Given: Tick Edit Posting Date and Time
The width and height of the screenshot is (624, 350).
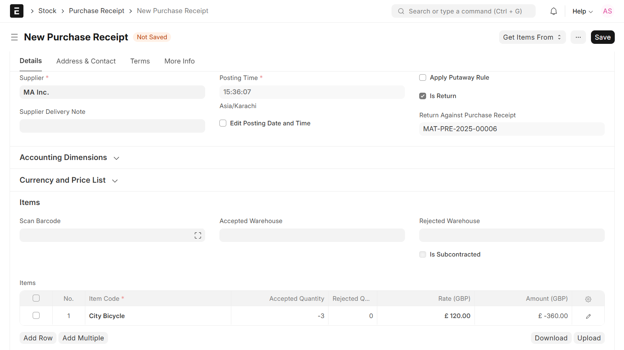Looking at the screenshot, I should click(223, 123).
